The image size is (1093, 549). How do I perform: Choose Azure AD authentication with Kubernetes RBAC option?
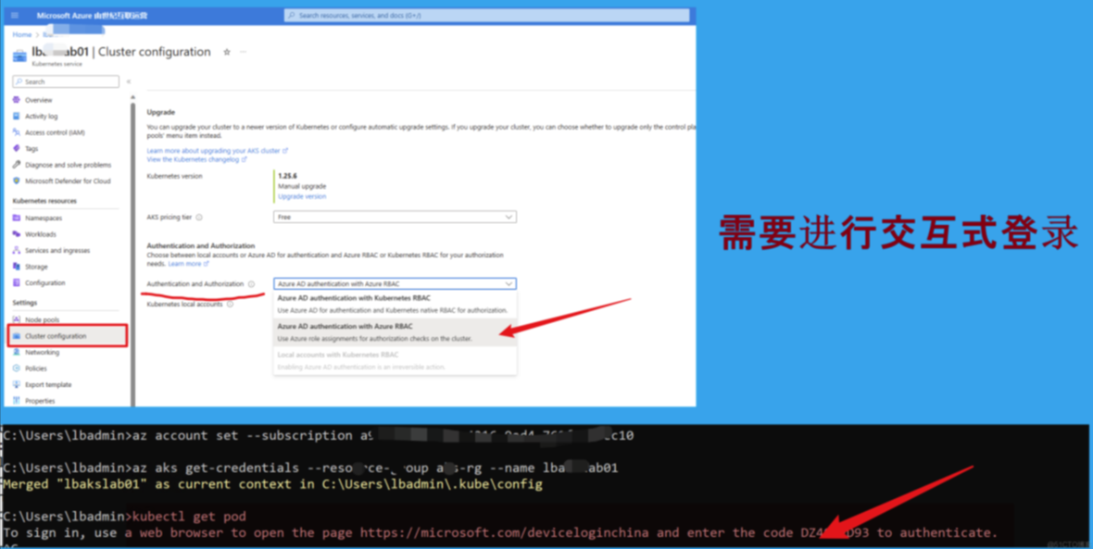pos(394,304)
